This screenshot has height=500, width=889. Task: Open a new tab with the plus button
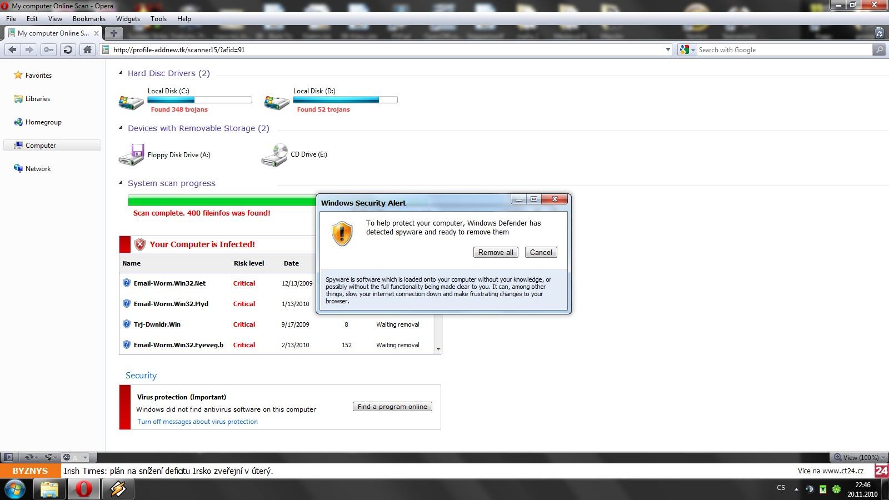(113, 33)
